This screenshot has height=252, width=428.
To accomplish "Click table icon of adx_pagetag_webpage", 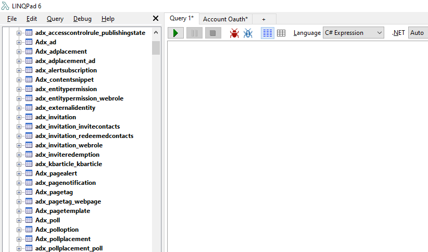I will coord(29,201).
